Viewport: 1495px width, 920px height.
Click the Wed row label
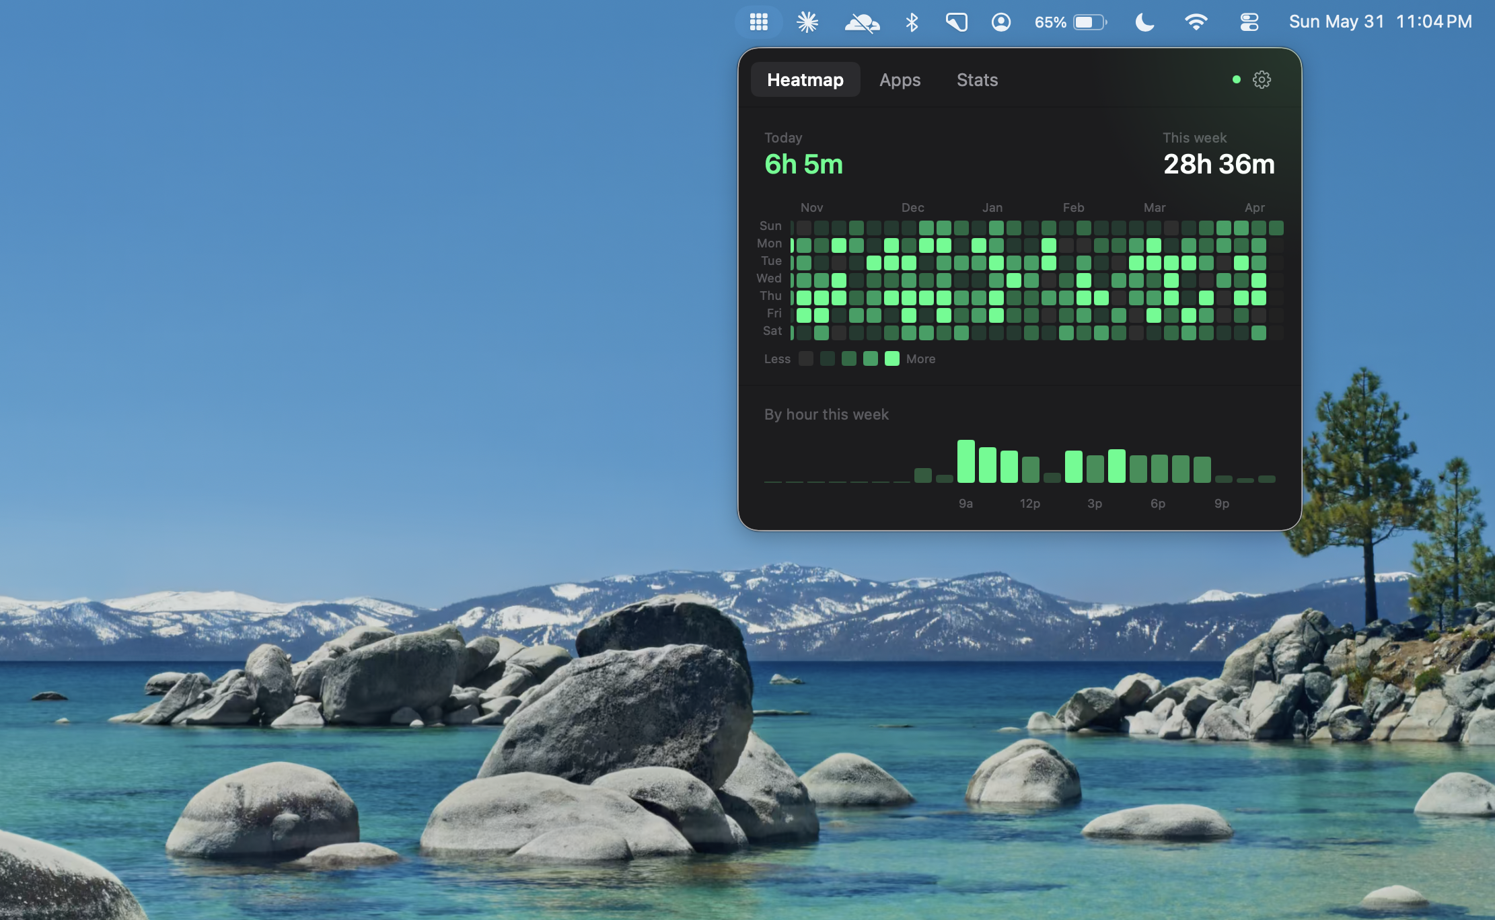(x=768, y=278)
